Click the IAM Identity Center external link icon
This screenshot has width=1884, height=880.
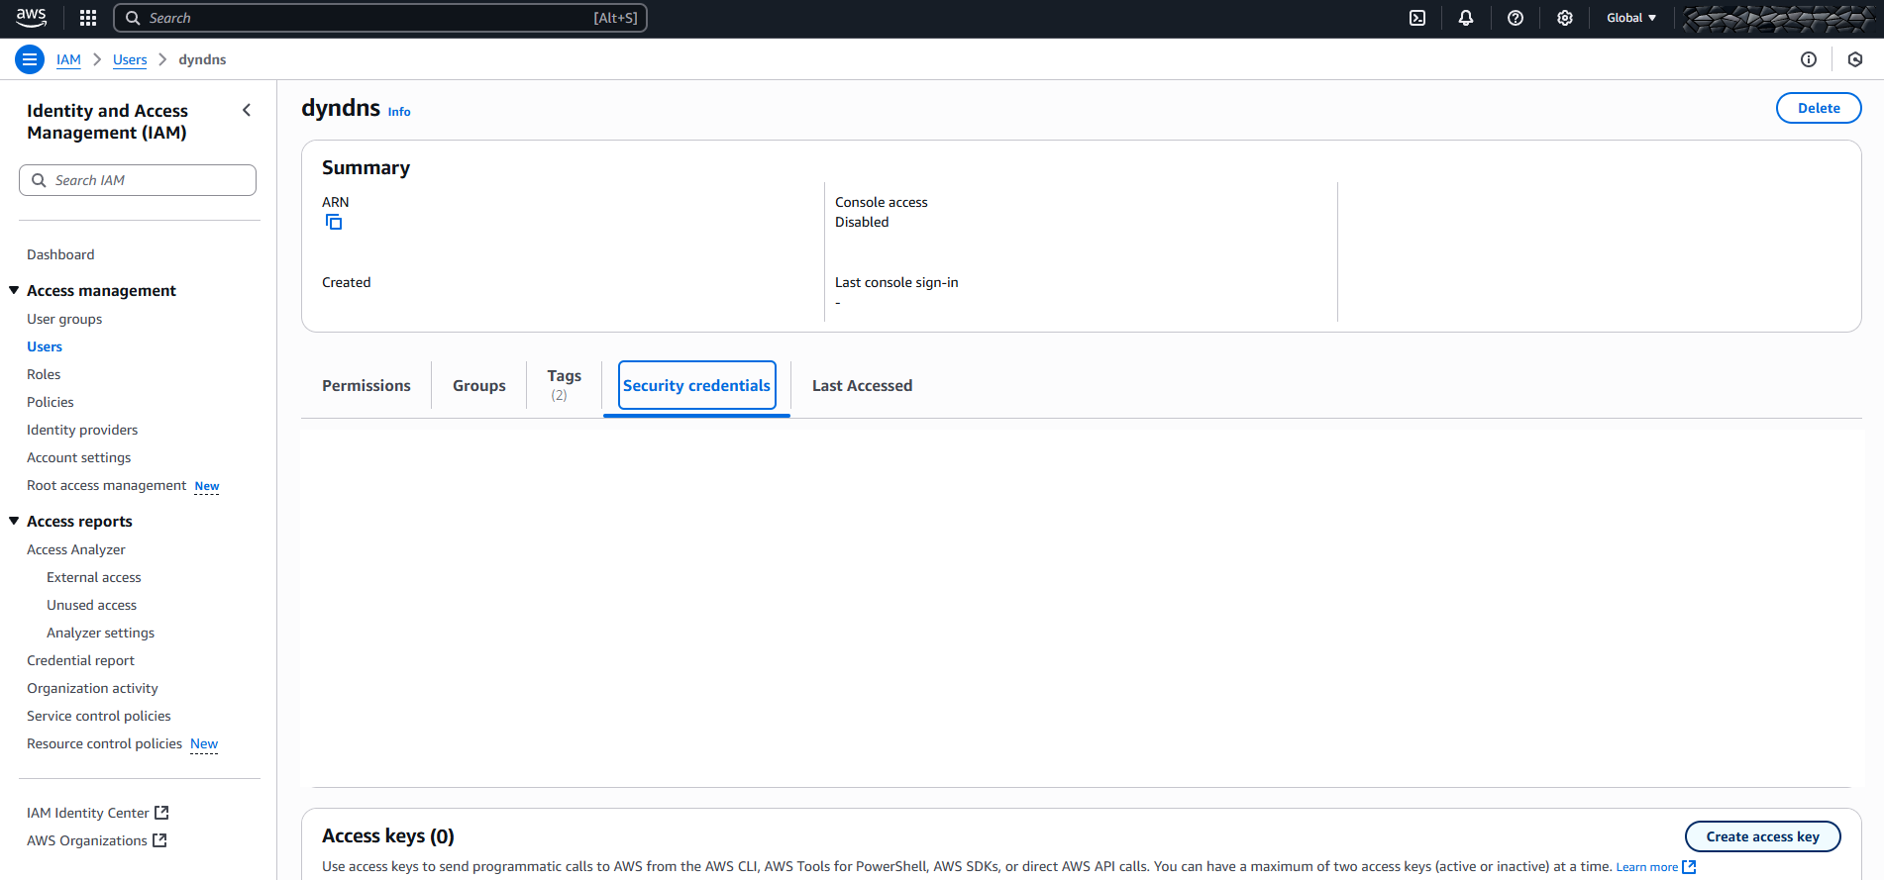(x=161, y=813)
